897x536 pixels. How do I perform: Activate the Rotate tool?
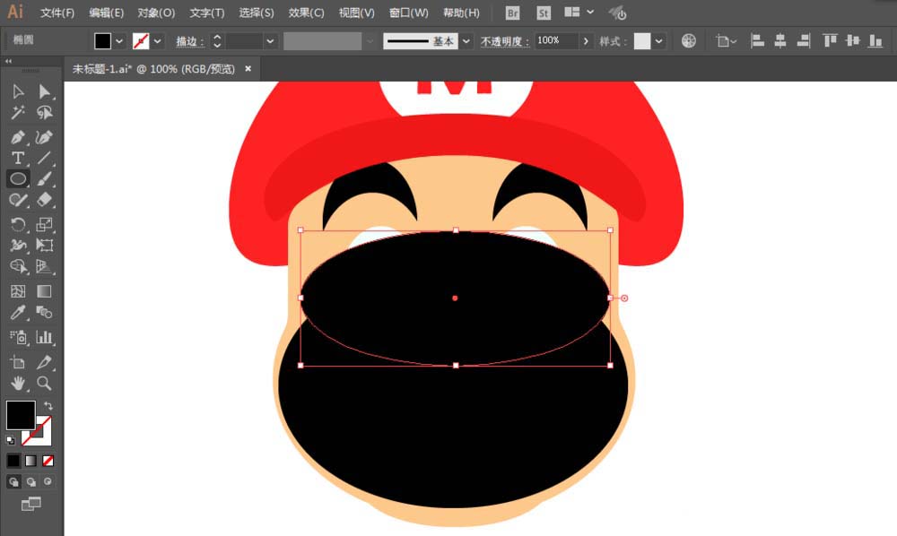pyautogui.click(x=18, y=224)
